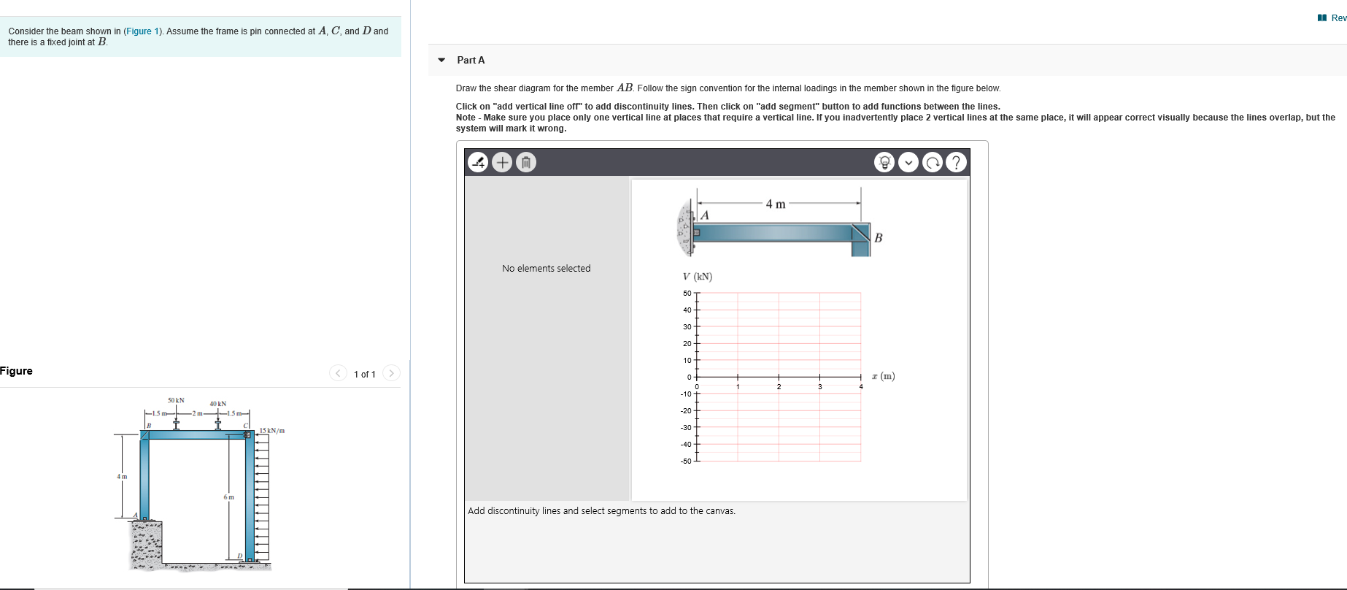The width and height of the screenshot is (1347, 590).
Task: Click the frame figure image
Action: tap(200, 483)
